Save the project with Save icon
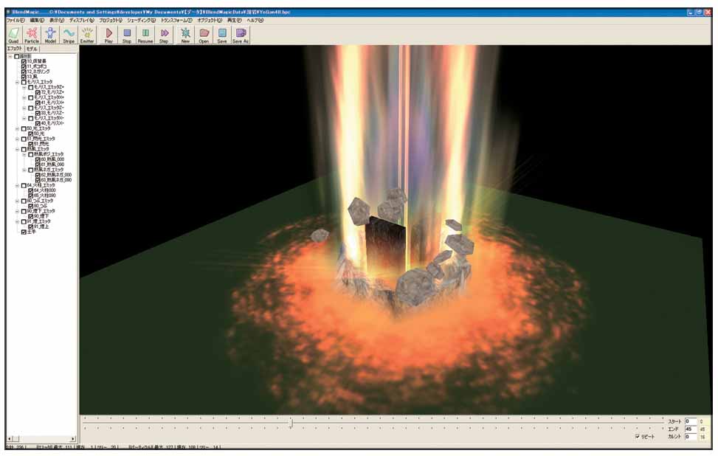 (x=222, y=35)
